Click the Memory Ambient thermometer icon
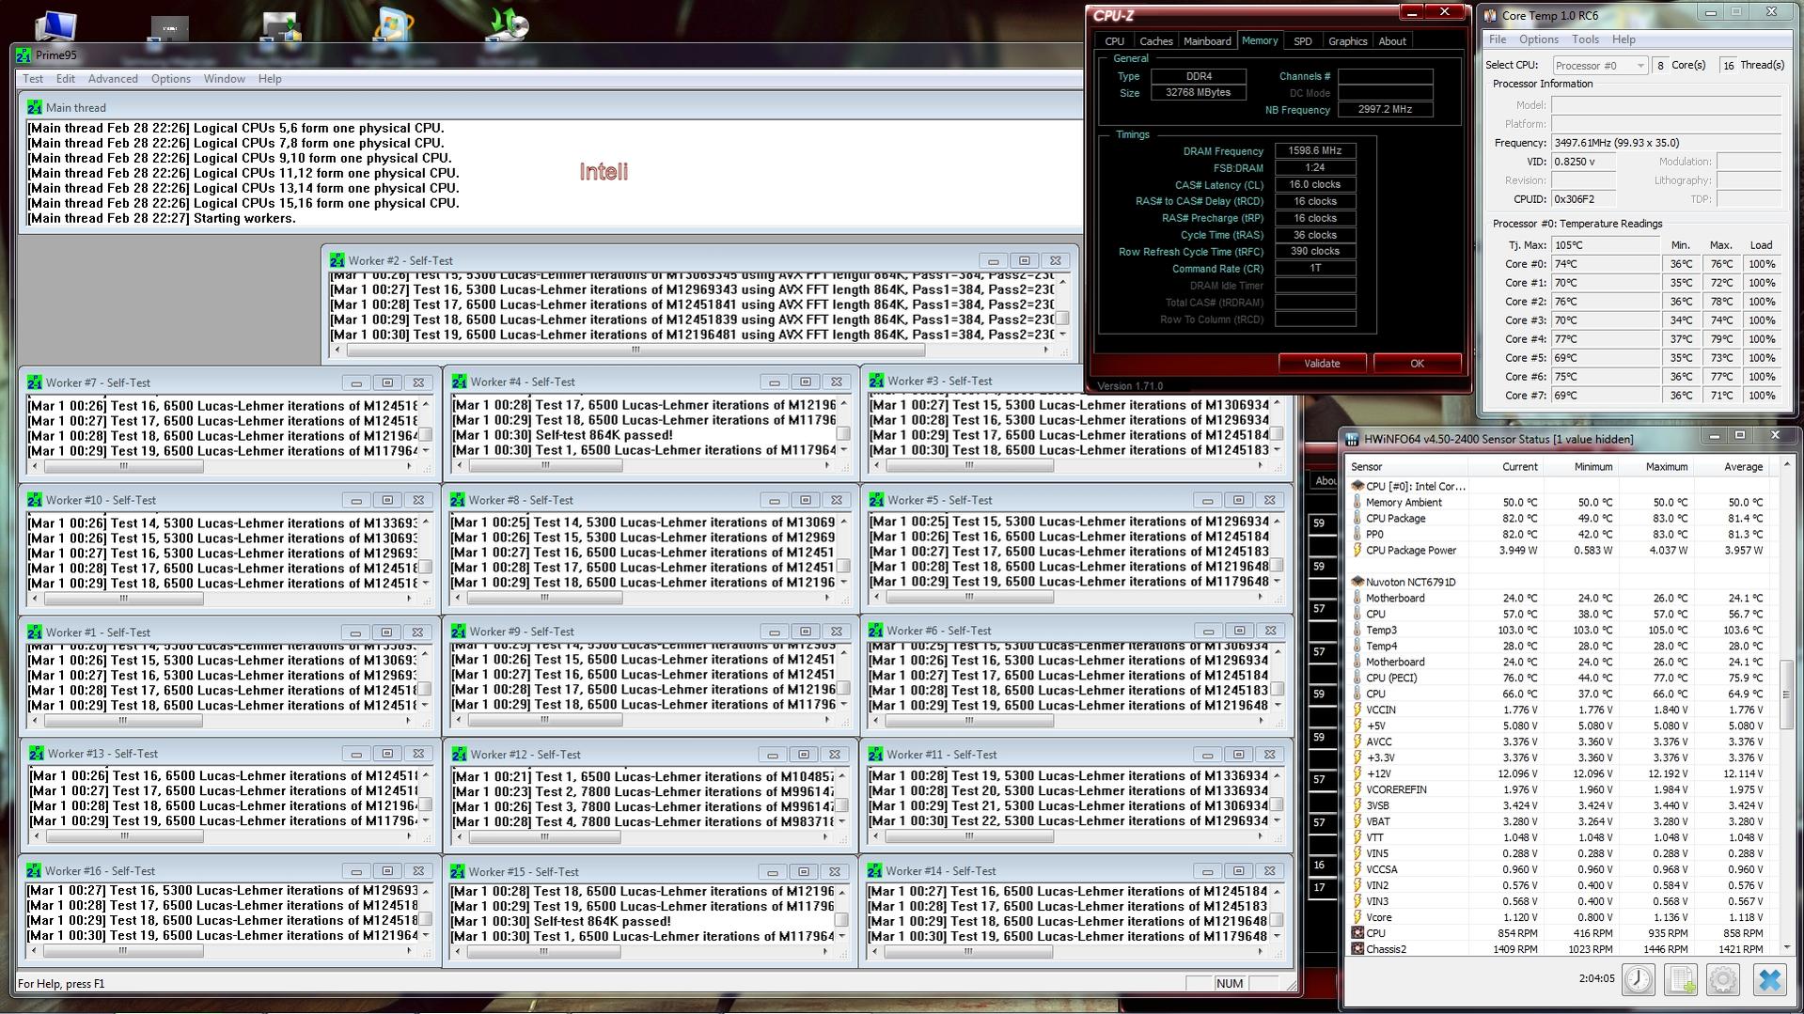The width and height of the screenshot is (1804, 1014). coord(1357,502)
